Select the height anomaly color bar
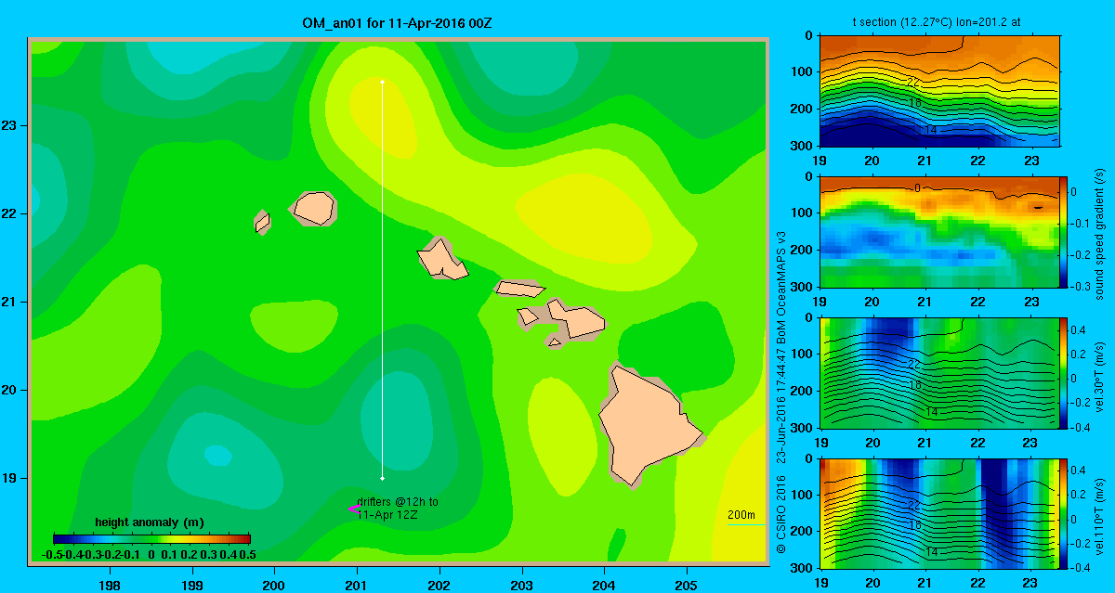1115x593 pixels. (x=151, y=538)
